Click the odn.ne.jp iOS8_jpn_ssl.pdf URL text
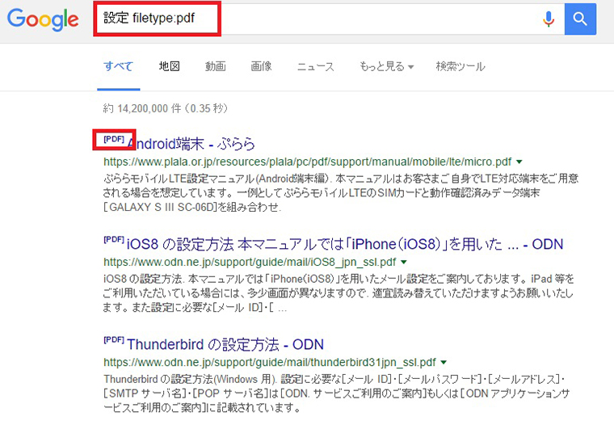The height and width of the screenshot is (425, 614). click(250, 262)
